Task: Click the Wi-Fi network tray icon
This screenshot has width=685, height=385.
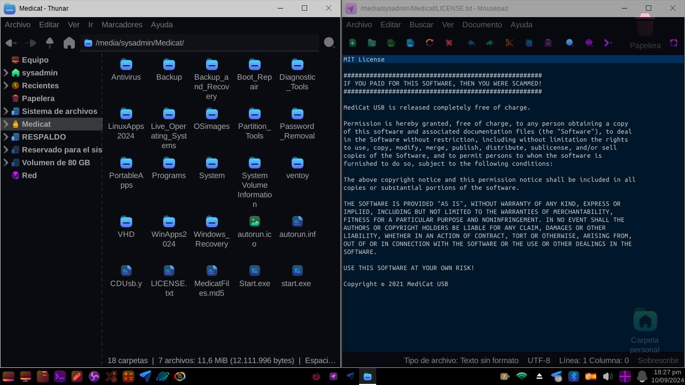Action: 522,376
